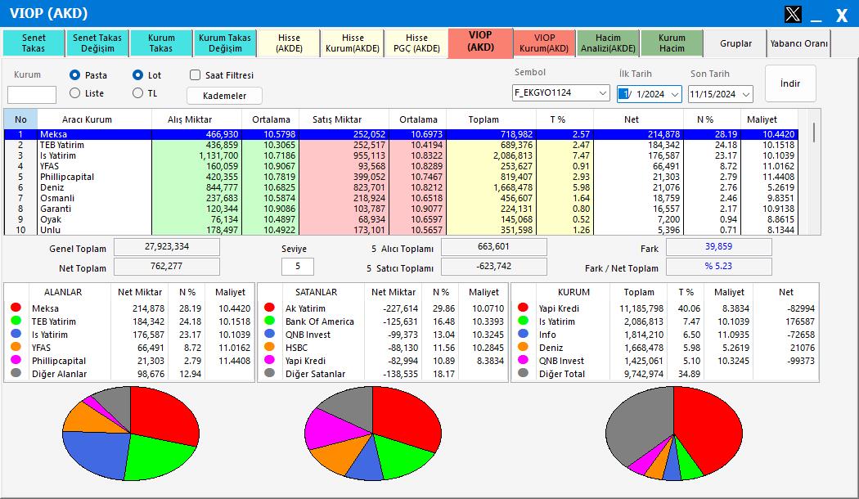Viewport: 859px width, 499px height.
Task: Click the red Meksa legend circle in ALANLAR
Action: tap(16, 308)
